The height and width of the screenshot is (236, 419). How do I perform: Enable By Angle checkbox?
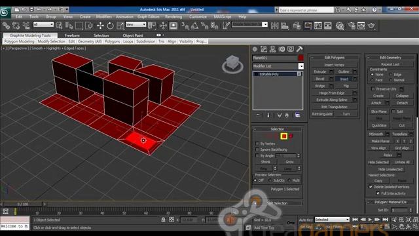257,155
